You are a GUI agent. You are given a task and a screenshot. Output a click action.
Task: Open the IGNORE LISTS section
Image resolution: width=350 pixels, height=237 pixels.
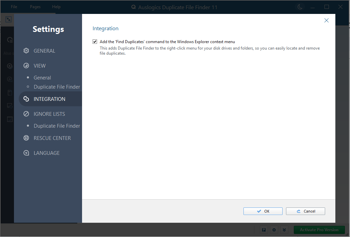(x=49, y=114)
